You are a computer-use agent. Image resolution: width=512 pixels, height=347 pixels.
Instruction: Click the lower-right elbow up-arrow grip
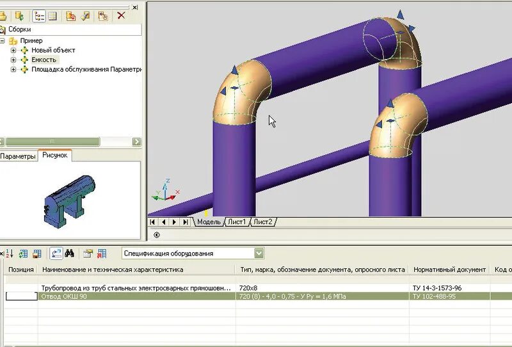pyautogui.click(x=390, y=103)
